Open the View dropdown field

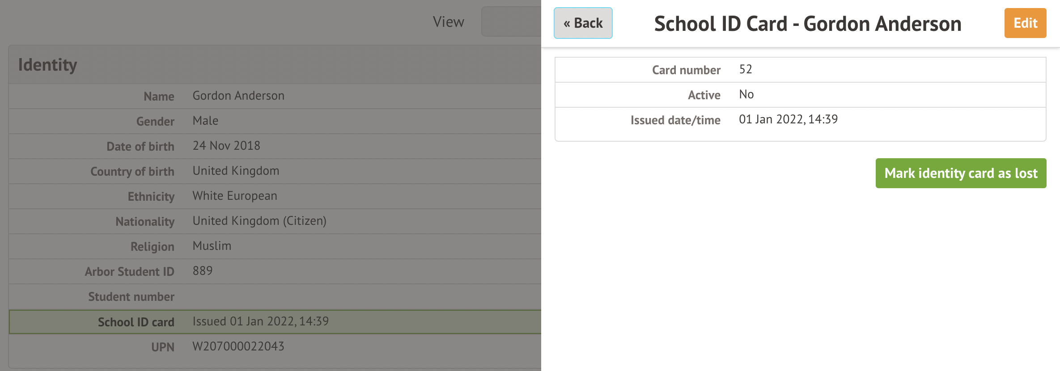(x=511, y=21)
